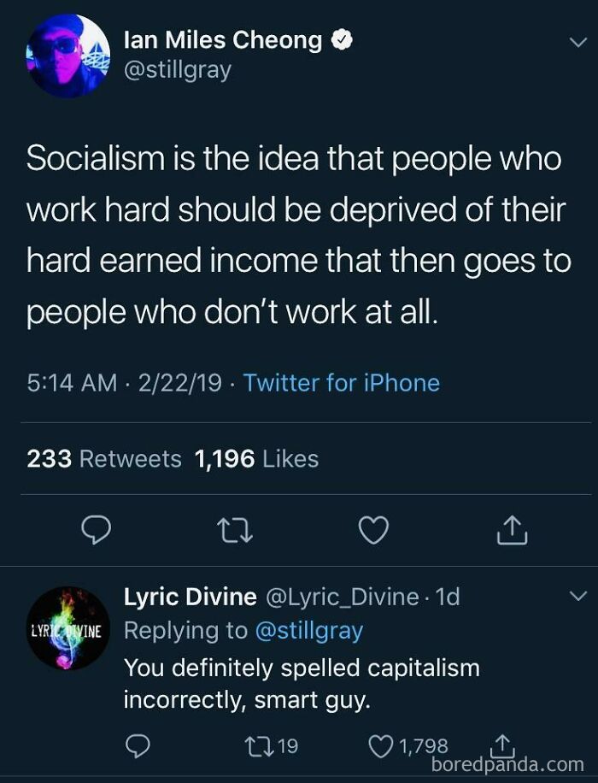This screenshot has height=783, width=598.
Task: Open the share icon on the main tweet
Action: pyautogui.click(x=512, y=530)
